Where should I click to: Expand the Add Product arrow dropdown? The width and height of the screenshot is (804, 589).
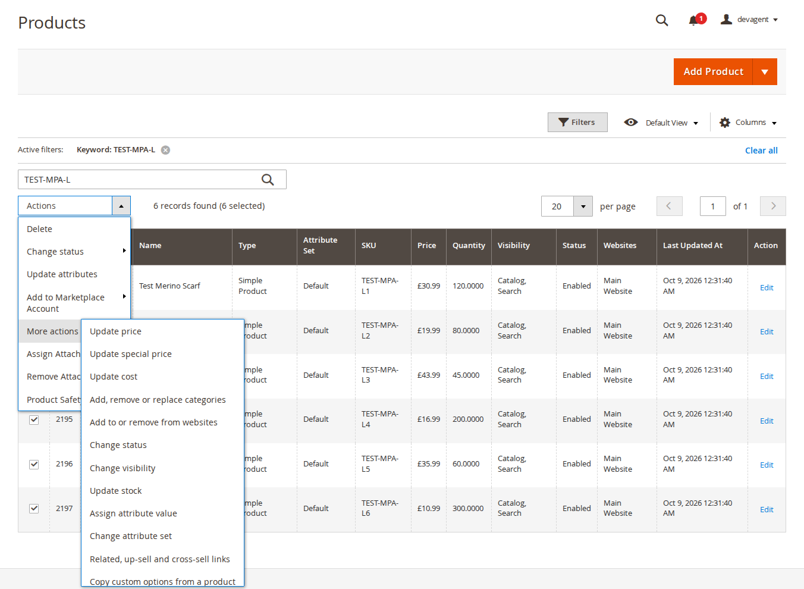pos(765,71)
